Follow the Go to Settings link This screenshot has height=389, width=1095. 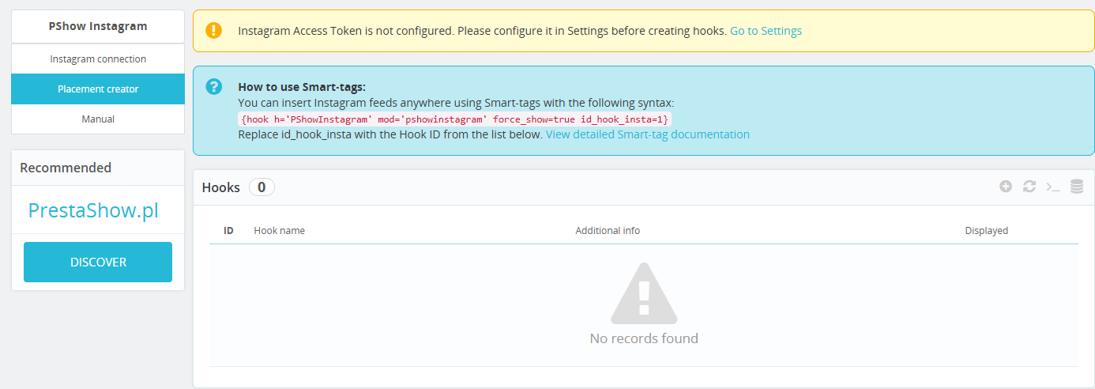point(766,31)
